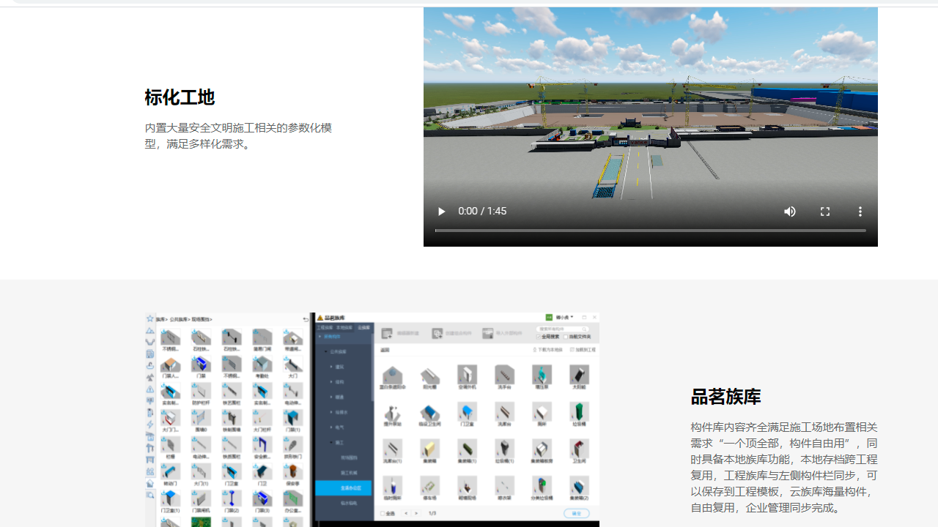Play the 标化工地 demo video
The height and width of the screenshot is (527, 938).
pos(440,211)
